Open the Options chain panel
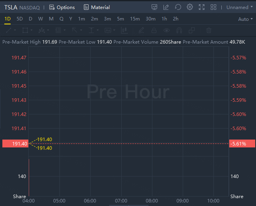The image size is (256, 206). click(x=62, y=7)
